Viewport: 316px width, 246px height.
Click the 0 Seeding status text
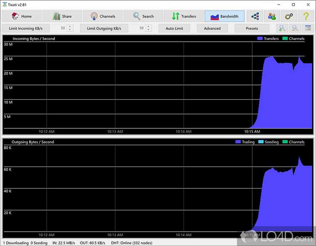click(x=39, y=243)
